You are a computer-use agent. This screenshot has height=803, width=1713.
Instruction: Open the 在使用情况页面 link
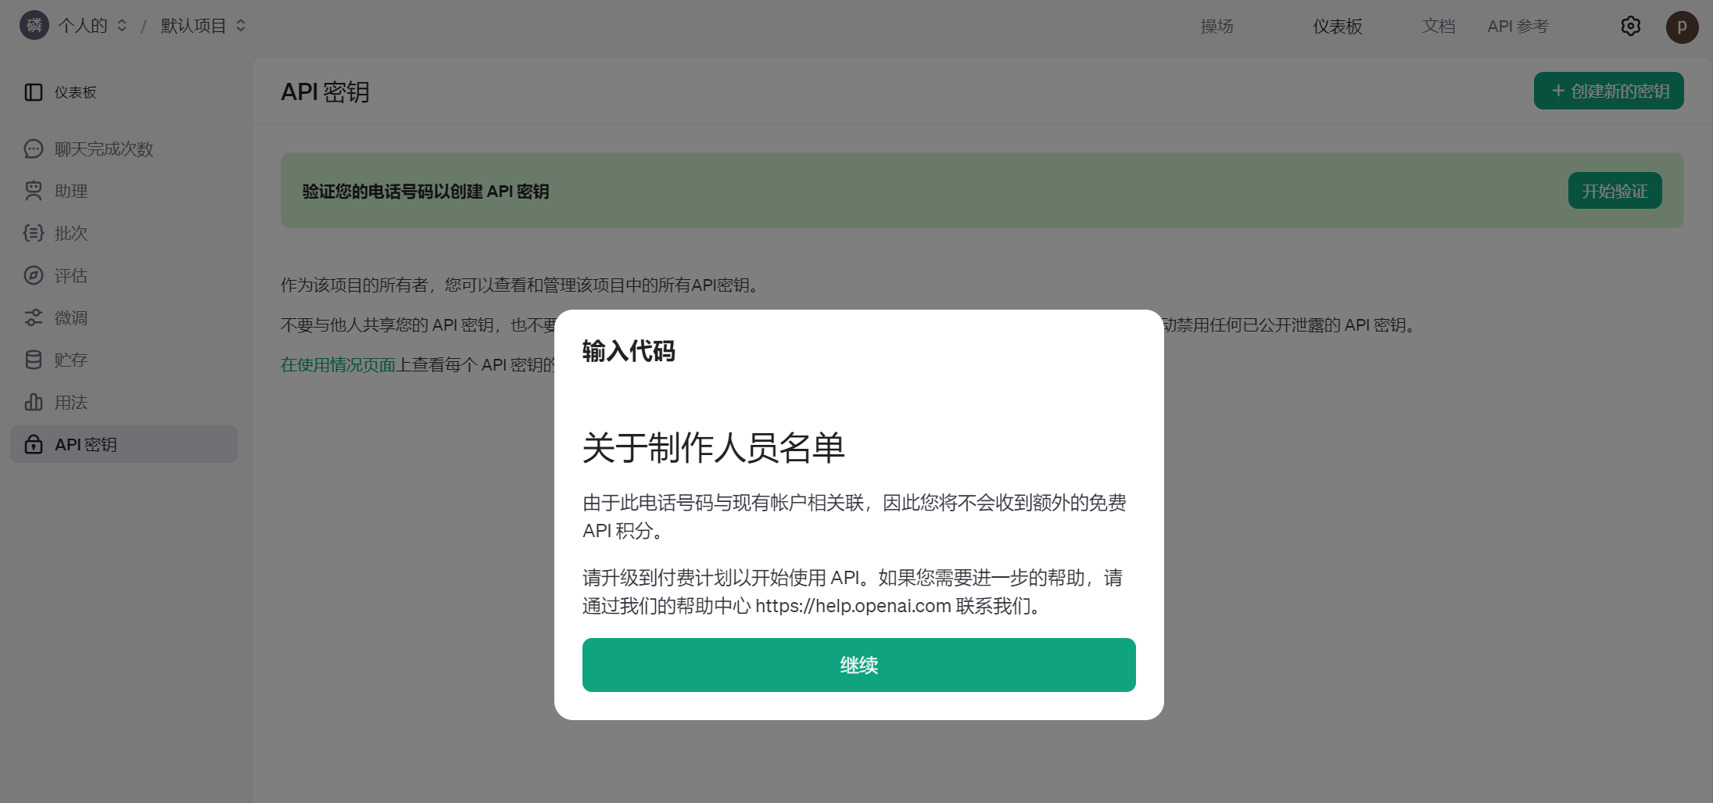(x=339, y=364)
